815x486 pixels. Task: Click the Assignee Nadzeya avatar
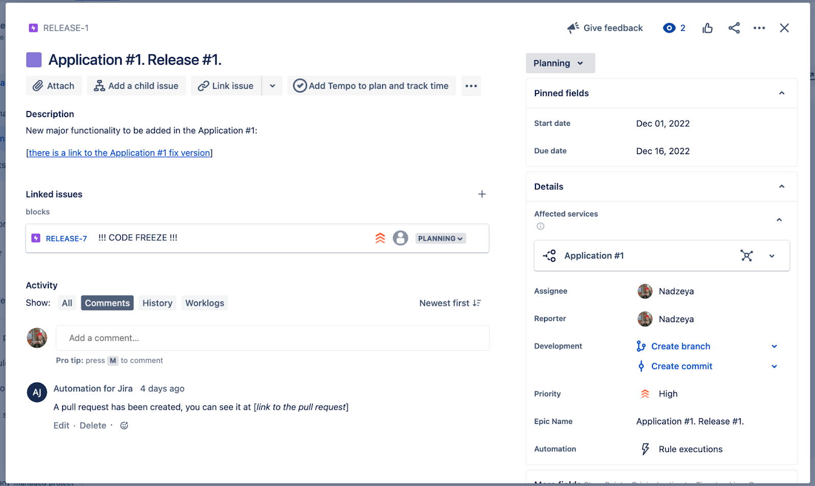click(645, 291)
